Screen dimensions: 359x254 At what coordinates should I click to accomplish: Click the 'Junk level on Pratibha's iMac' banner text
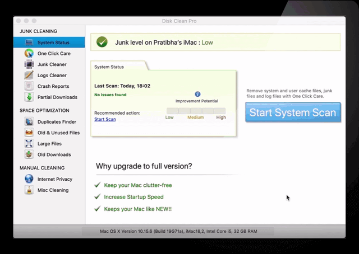164,43
